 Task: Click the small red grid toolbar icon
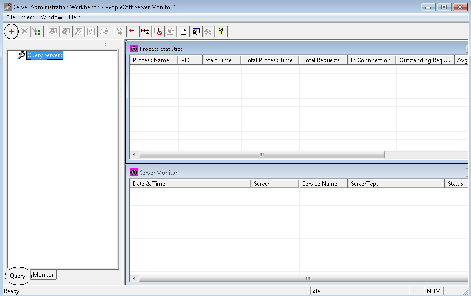click(x=132, y=31)
